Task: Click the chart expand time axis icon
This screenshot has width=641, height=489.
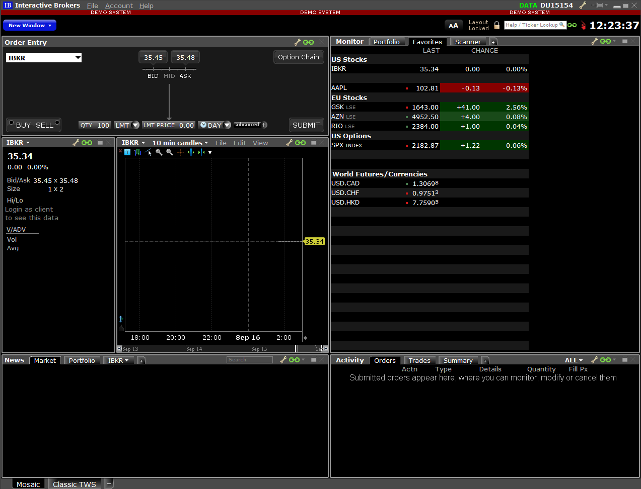Action: (x=191, y=152)
